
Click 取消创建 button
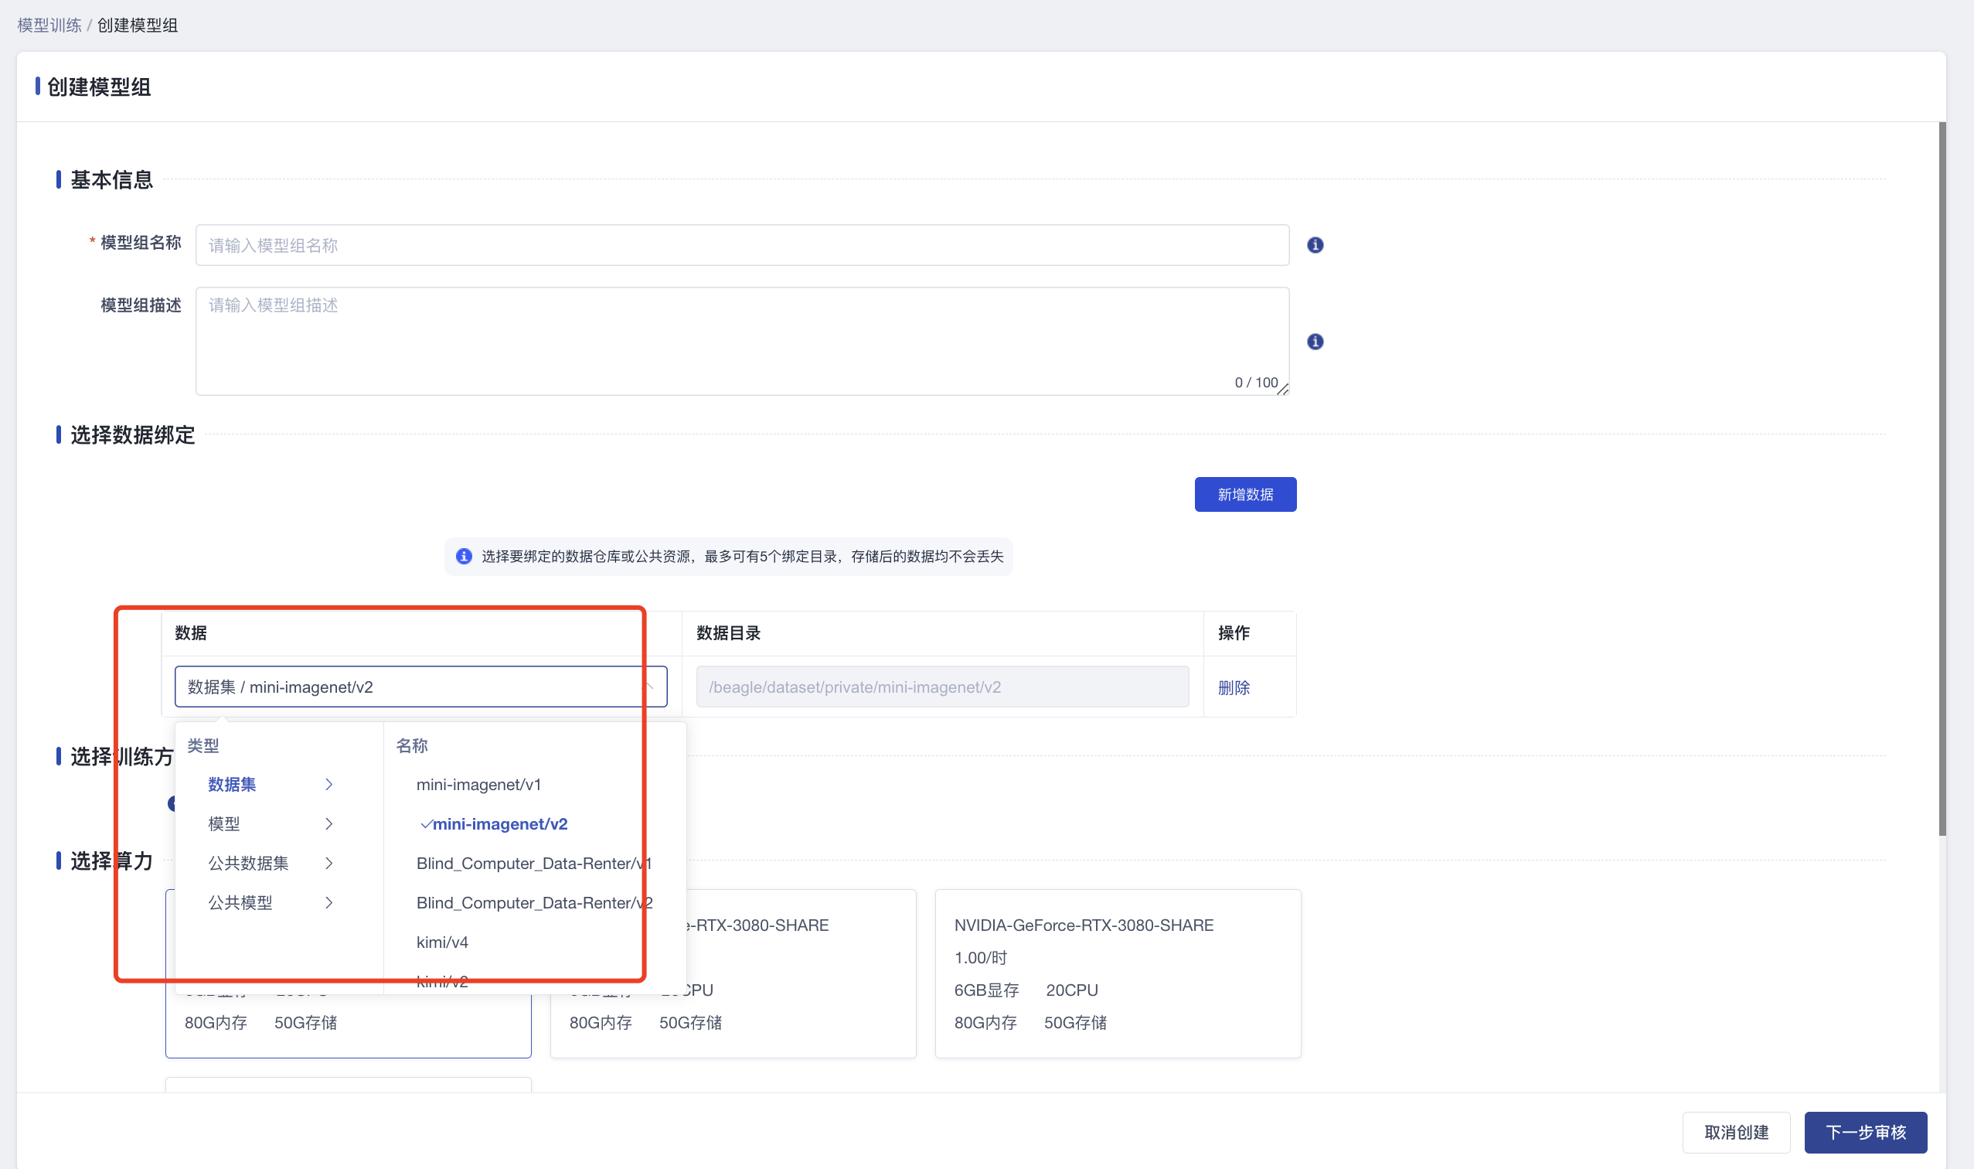pos(1734,1132)
